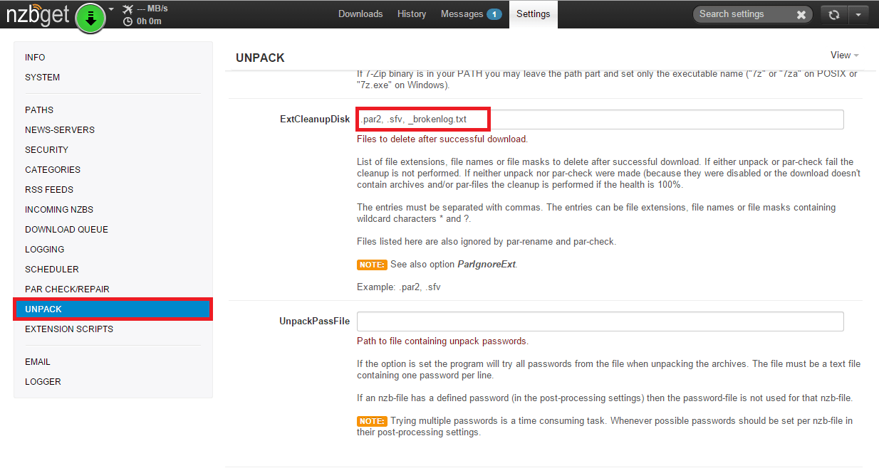Click the nzbget logo
Image resolution: width=879 pixels, height=468 pixels.
point(39,16)
